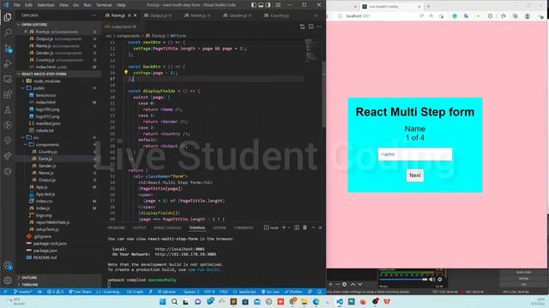Open the new terminal profile dropdown arrow

[289, 228]
